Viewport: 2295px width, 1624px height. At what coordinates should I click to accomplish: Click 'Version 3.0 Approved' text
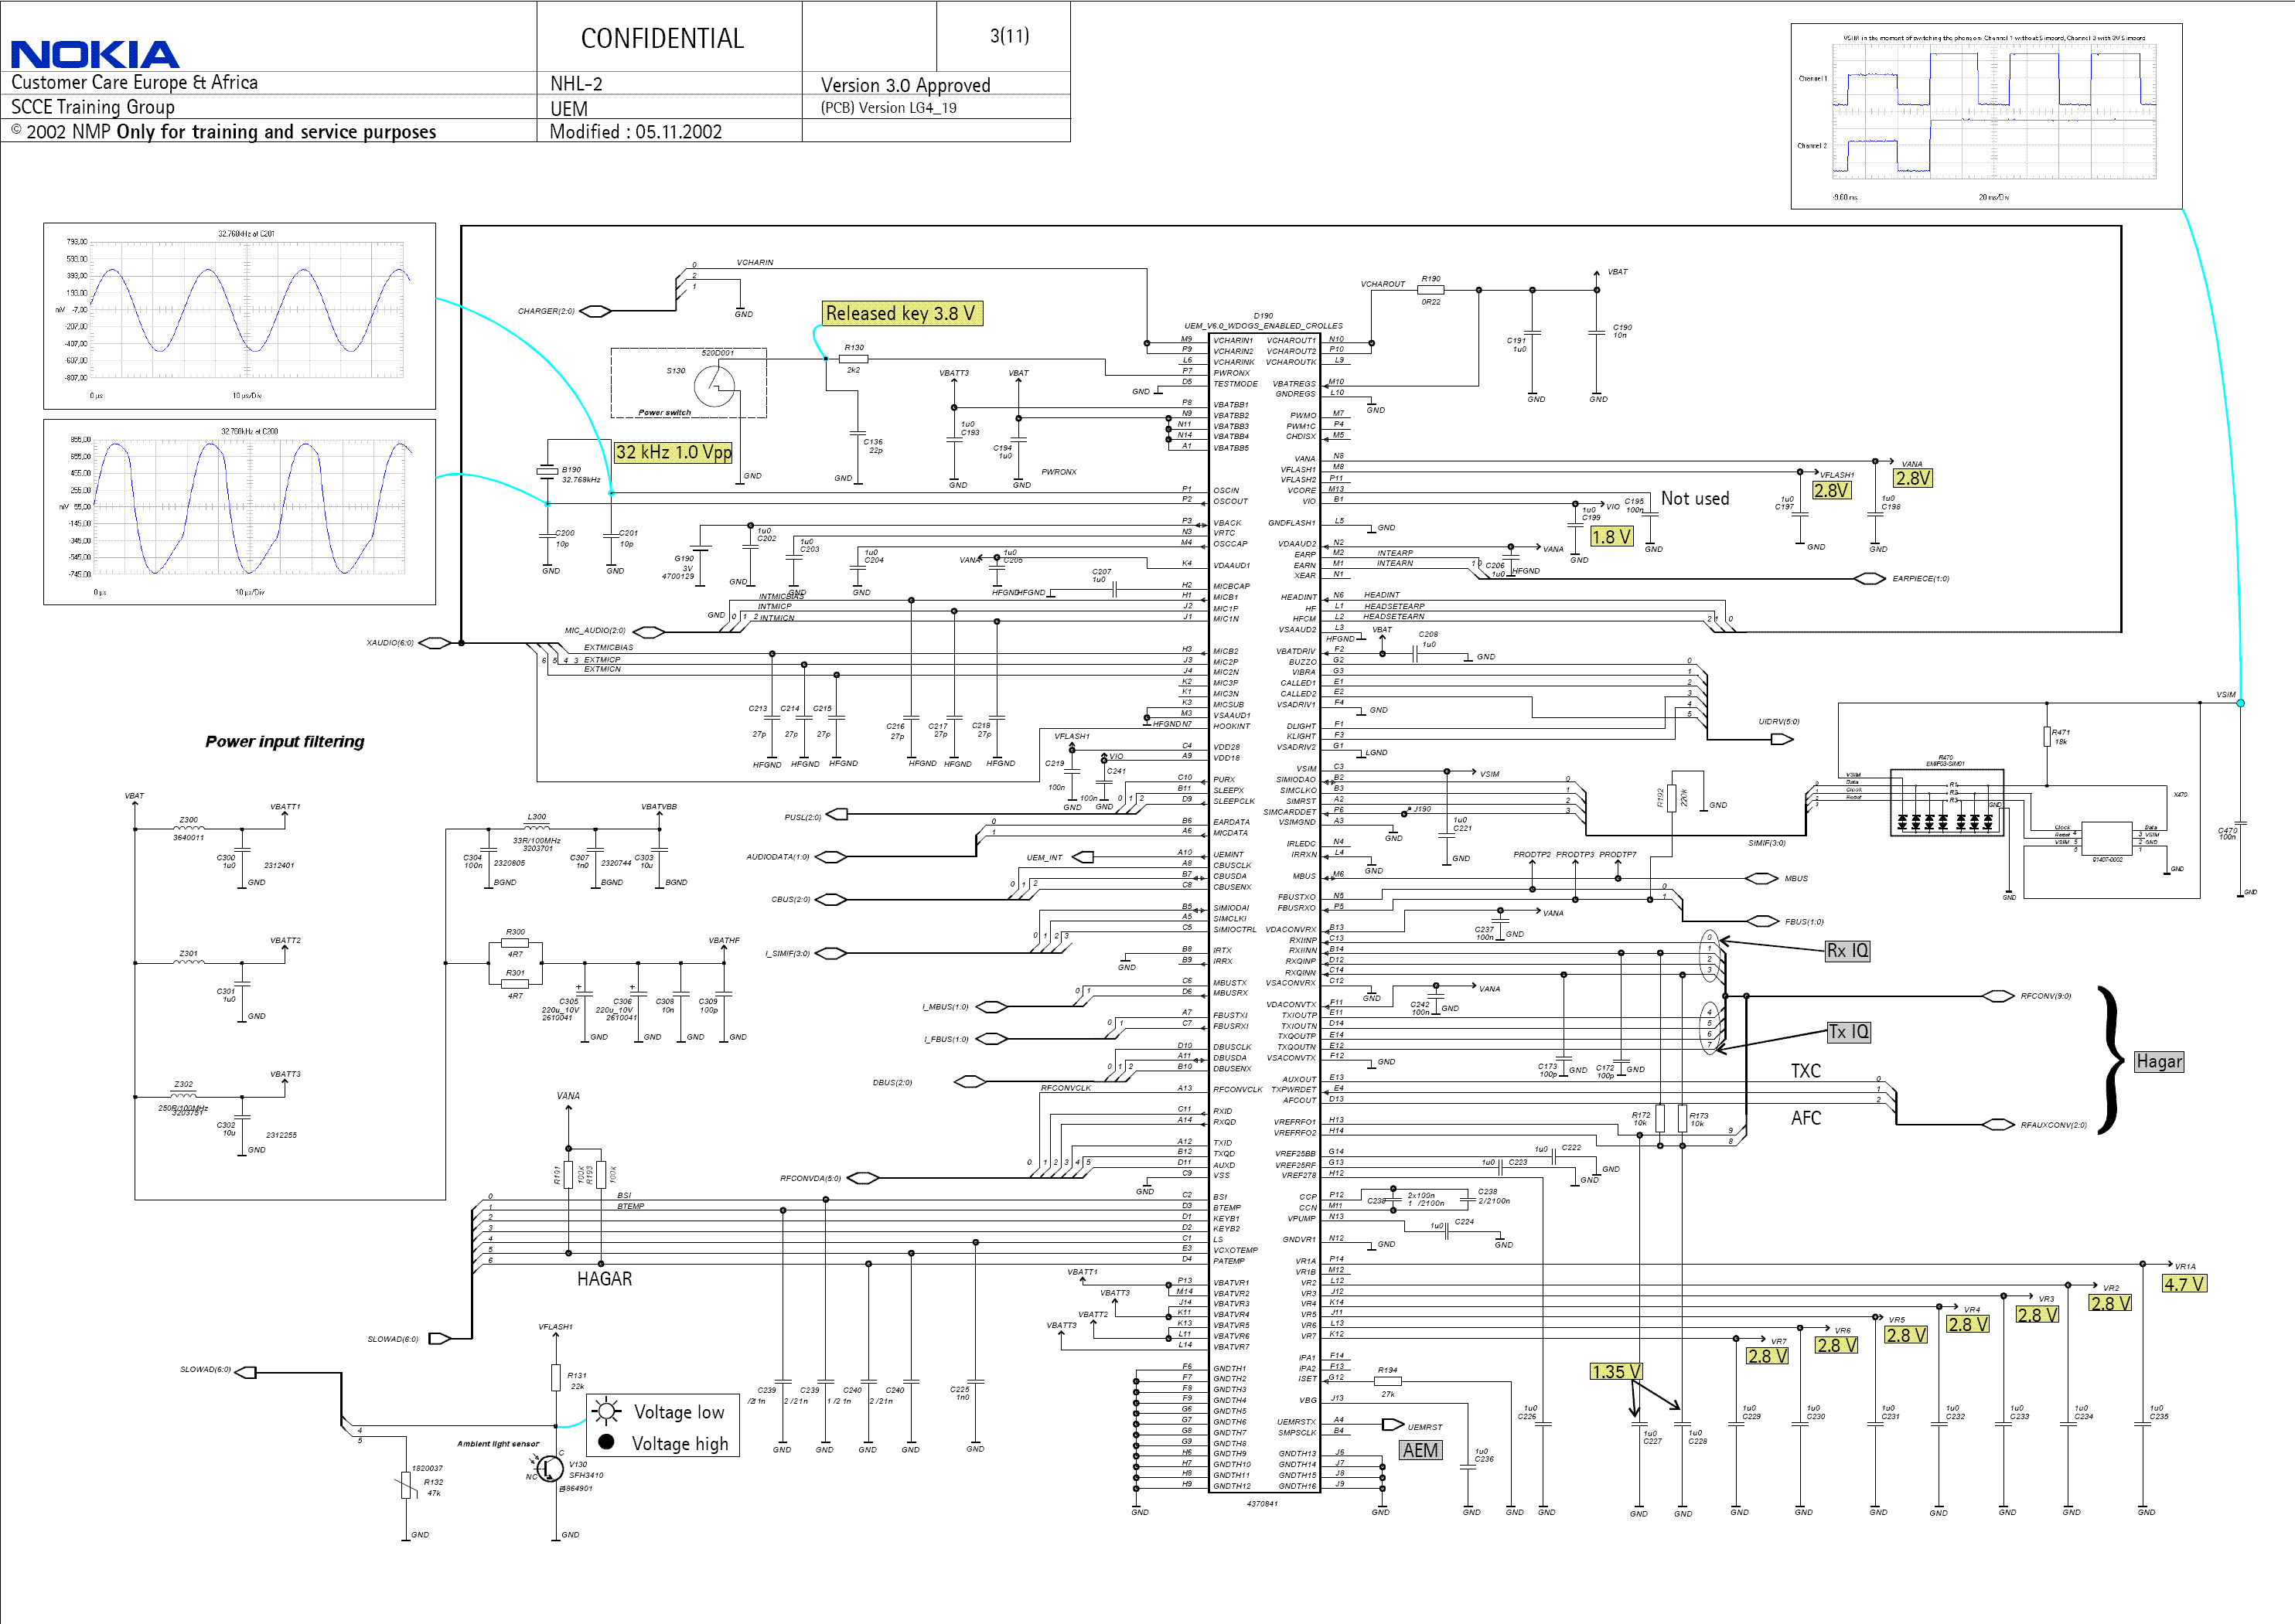click(x=905, y=85)
